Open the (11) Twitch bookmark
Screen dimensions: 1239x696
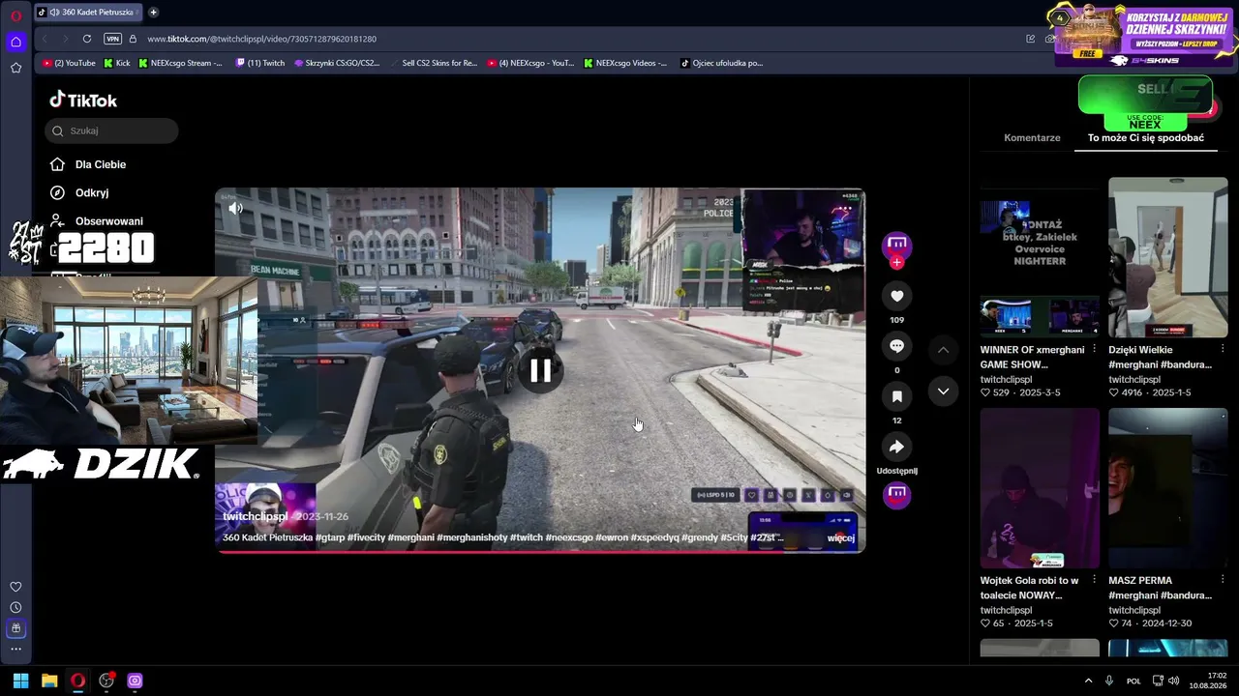pyautogui.click(x=259, y=63)
